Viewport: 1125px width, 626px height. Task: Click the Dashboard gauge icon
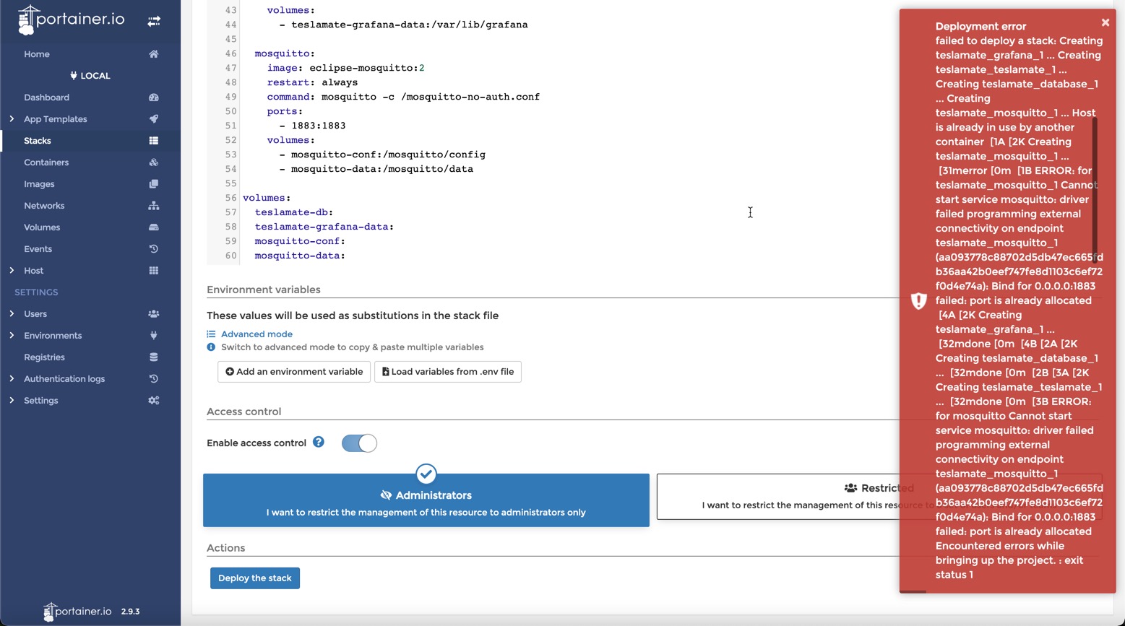coord(154,97)
